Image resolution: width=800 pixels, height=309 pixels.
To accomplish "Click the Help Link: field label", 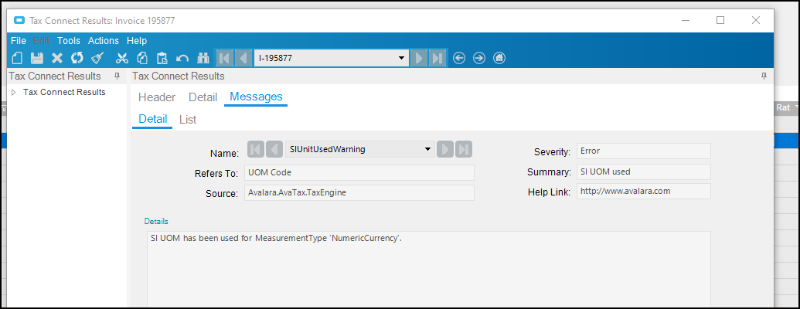I will [x=550, y=192].
